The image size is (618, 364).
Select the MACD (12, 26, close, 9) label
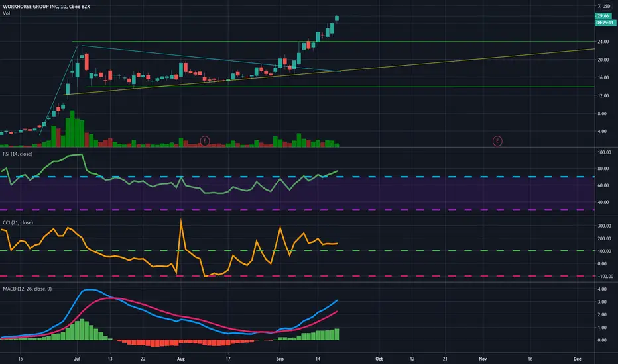pos(27,289)
